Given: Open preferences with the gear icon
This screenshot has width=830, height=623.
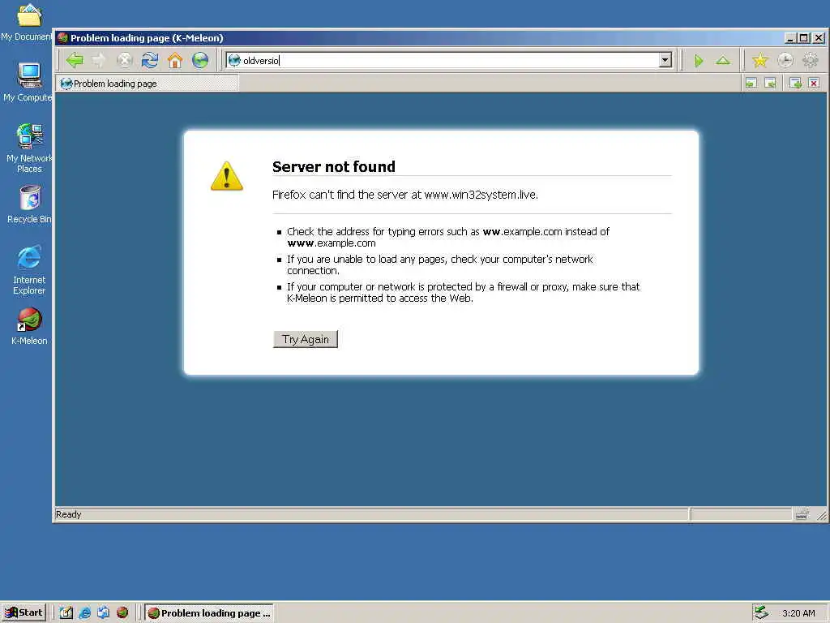Looking at the screenshot, I should pos(811,60).
